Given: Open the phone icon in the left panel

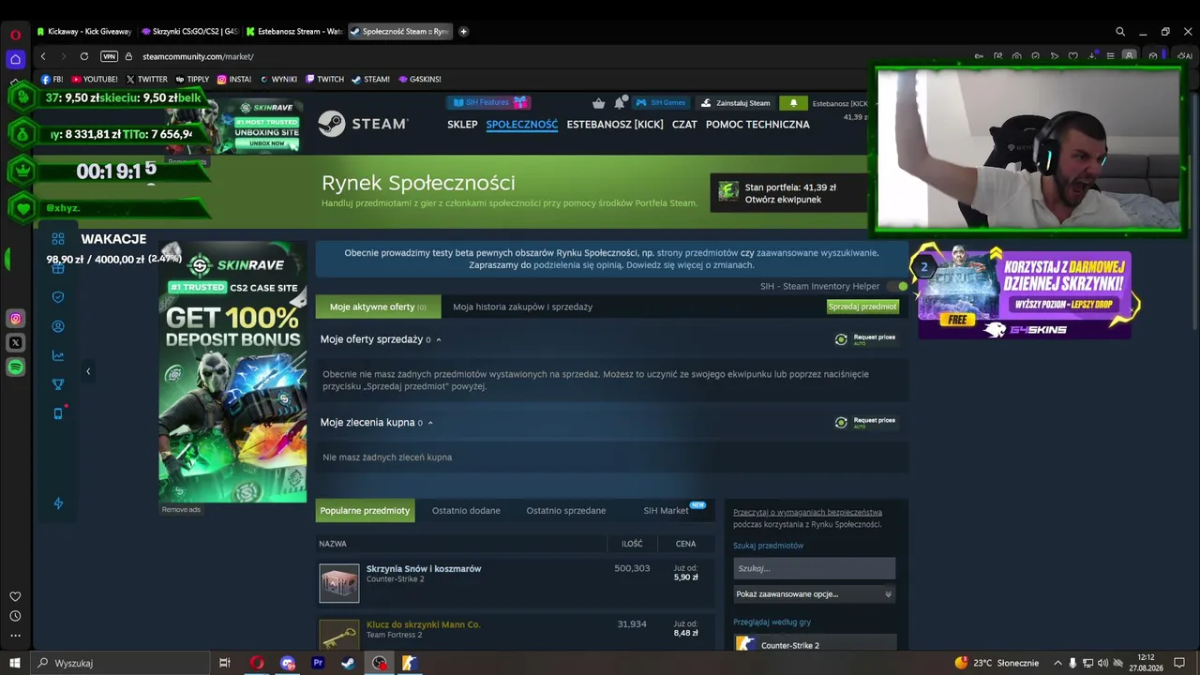Looking at the screenshot, I should [58, 413].
